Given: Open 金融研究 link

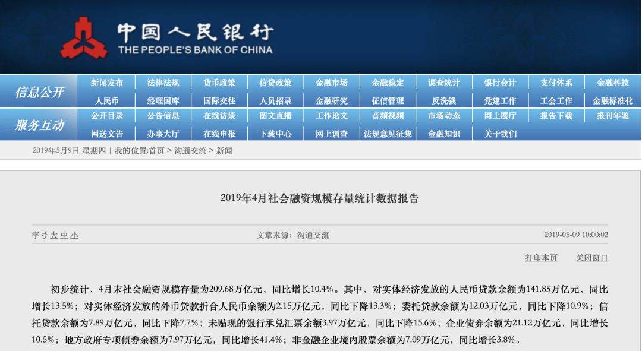Looking at the screenshot, I should pyautogui.click(x=332, y=100).
